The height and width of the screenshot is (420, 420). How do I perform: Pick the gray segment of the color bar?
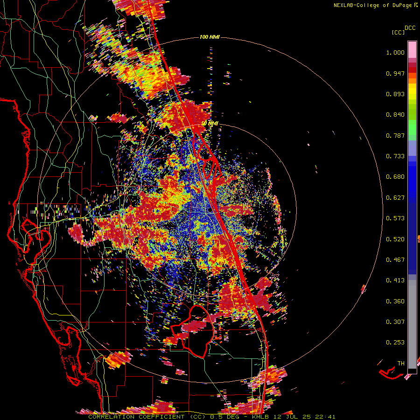tap(412, 324)
